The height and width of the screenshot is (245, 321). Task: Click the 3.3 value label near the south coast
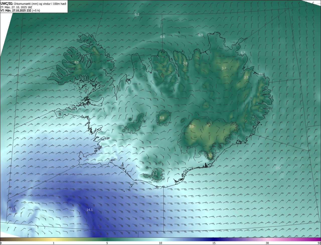point(210,156)
